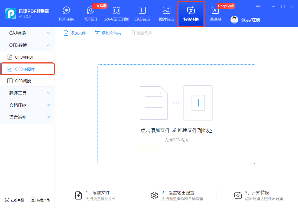298x208 pixels.
Task: Click the plus add-file box
Action: point(198,103)
